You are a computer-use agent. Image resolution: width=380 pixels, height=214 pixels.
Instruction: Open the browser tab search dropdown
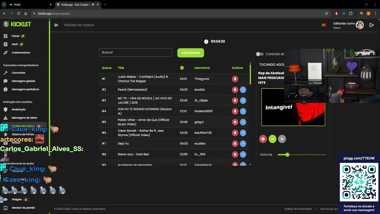click(4, 5)
